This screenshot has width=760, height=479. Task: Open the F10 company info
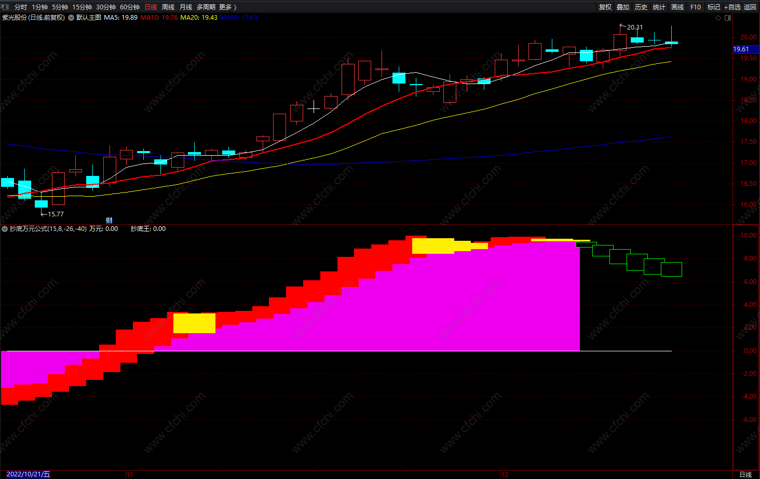pyautogui.click(x=696, y=7)
